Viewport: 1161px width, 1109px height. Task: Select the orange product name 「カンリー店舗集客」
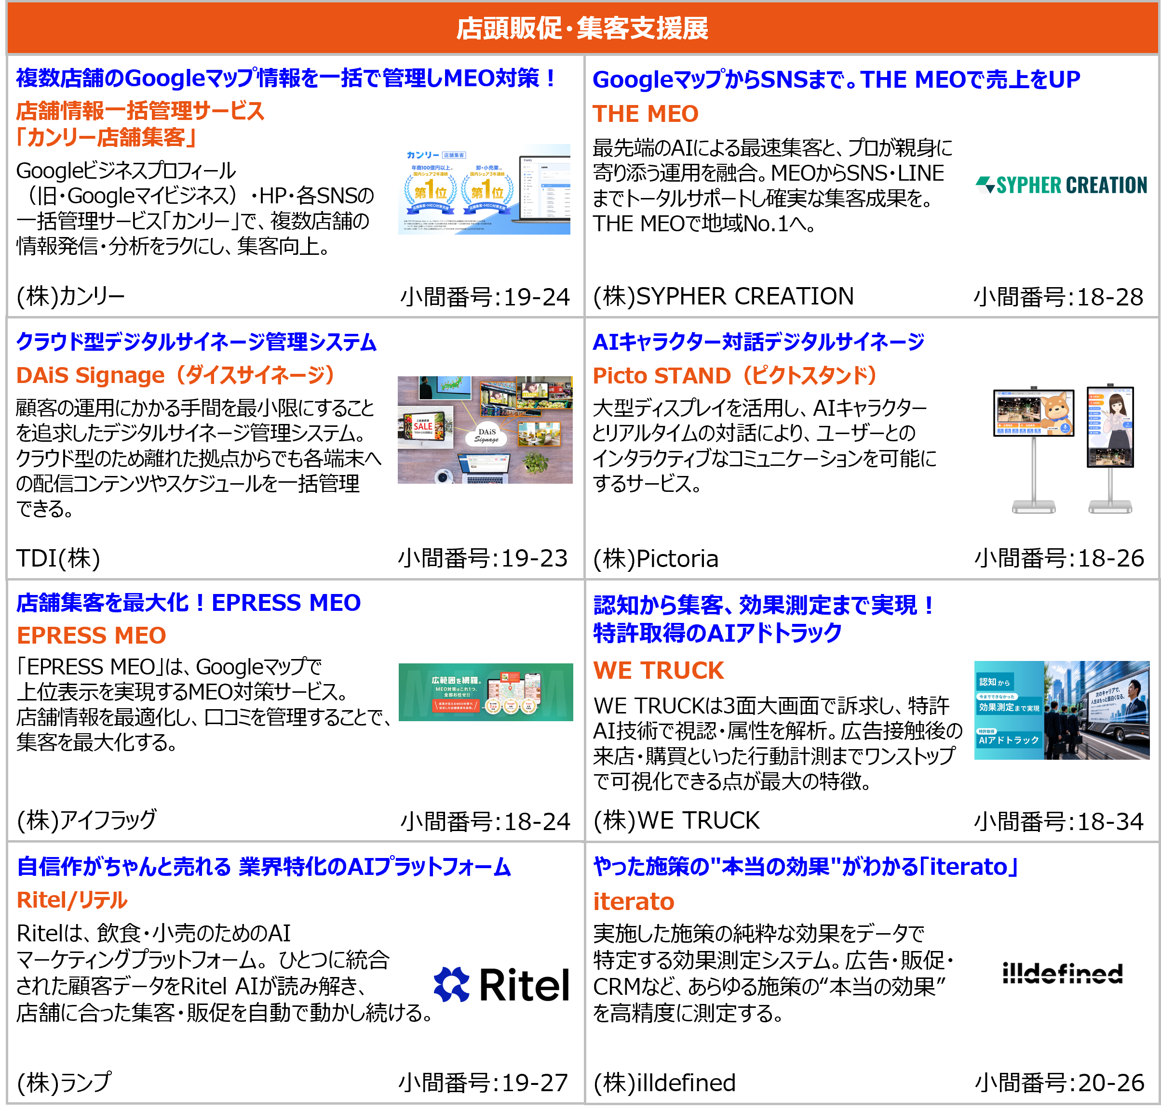[x=107, y=137]
